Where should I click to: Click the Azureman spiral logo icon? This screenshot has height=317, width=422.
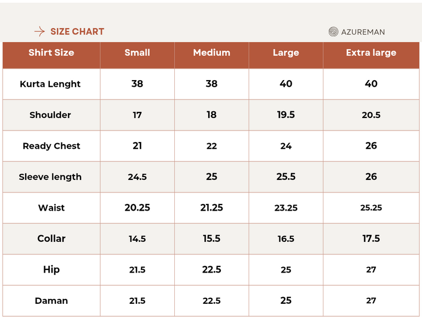click(x=333, y=32)
